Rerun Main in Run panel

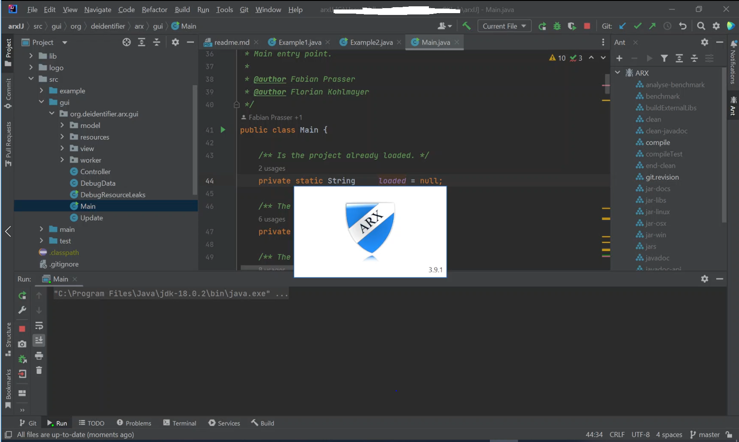pos(22,296)
